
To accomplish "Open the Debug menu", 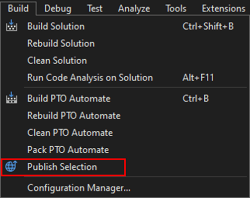I will (58, 8).
